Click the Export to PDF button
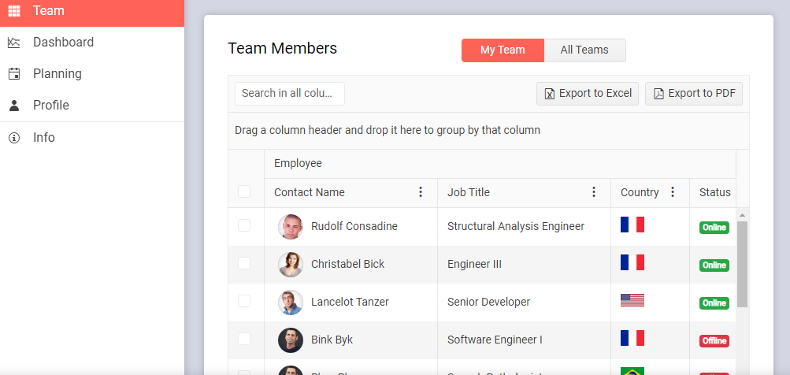The height and width of the screenshot is (375, 790). pyautogui.click(x=693, y=94)
